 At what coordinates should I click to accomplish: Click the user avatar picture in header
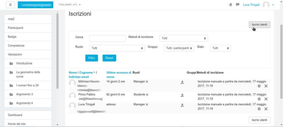(266, 5)
